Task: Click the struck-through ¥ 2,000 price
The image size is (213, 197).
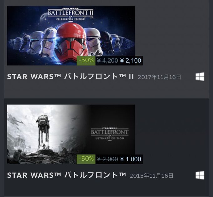Action: coord(107,159)
